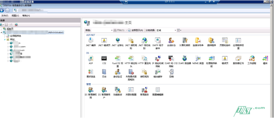The image size is (274, 118).
Task: Open the 请求筛选 icon
Action: pyautogui.click(x=91, y=72)
